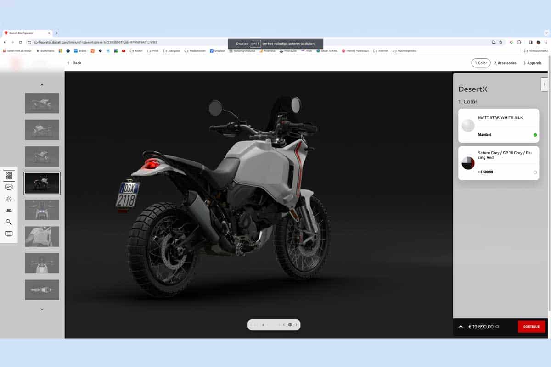Pick the Saturn Grey color swatch circle
551x367 pixels.
(x=468, y=162)
